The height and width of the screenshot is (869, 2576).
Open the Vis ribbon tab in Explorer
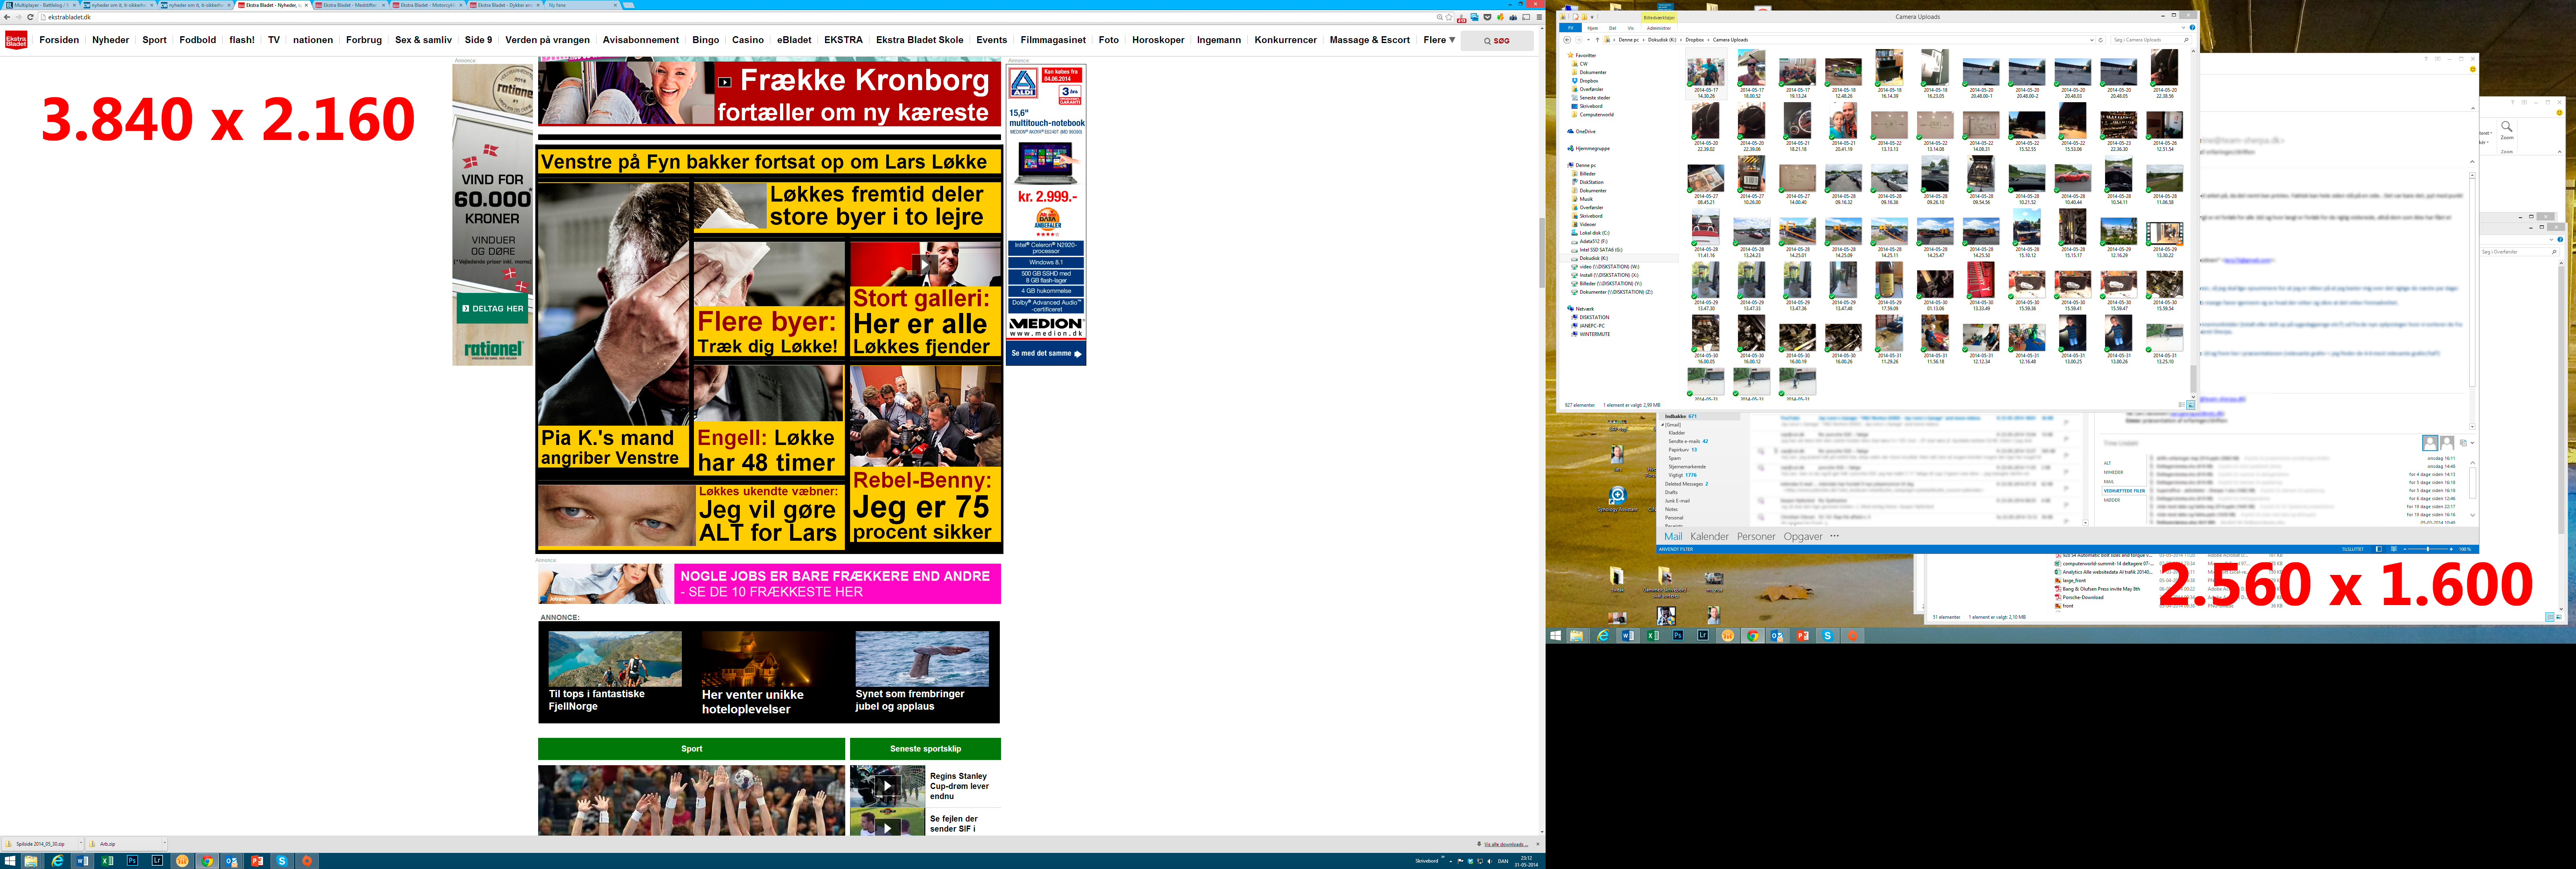(1630, 28)
